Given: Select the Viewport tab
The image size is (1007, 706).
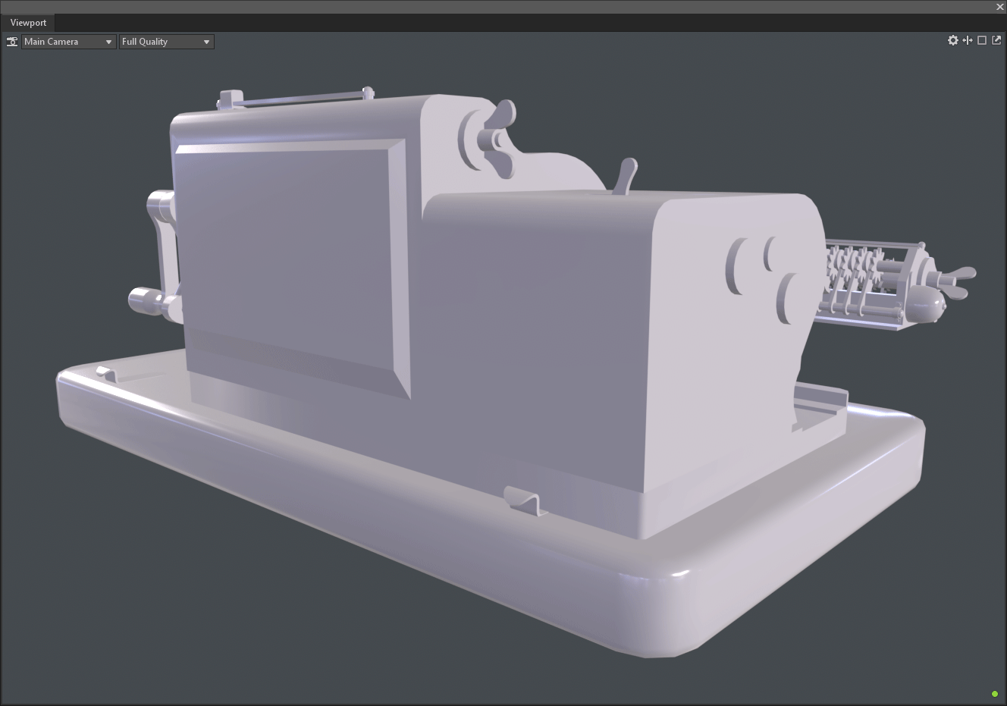Looking at the screenshot, I should [28, 23].
